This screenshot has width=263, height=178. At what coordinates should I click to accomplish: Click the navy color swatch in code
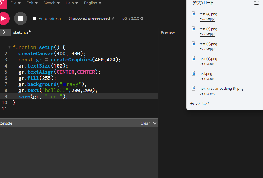tap(64, 84)
